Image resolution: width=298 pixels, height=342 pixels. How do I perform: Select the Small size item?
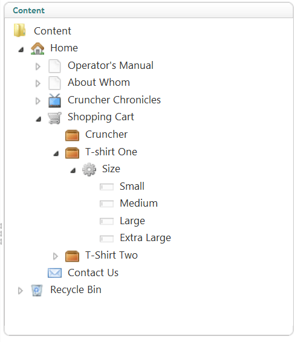click(x=132, y=187)
